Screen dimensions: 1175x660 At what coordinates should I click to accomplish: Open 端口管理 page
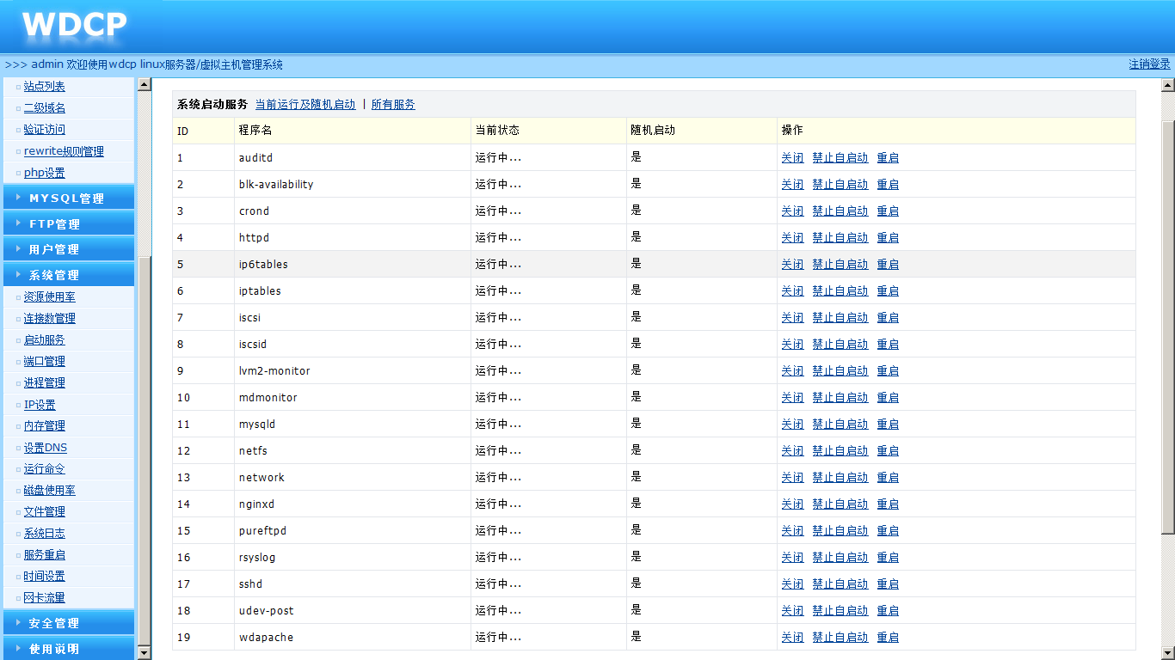45,362
